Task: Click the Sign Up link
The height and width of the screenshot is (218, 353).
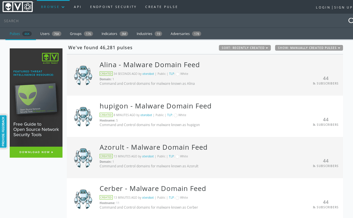Action: [x=343, y=7]
